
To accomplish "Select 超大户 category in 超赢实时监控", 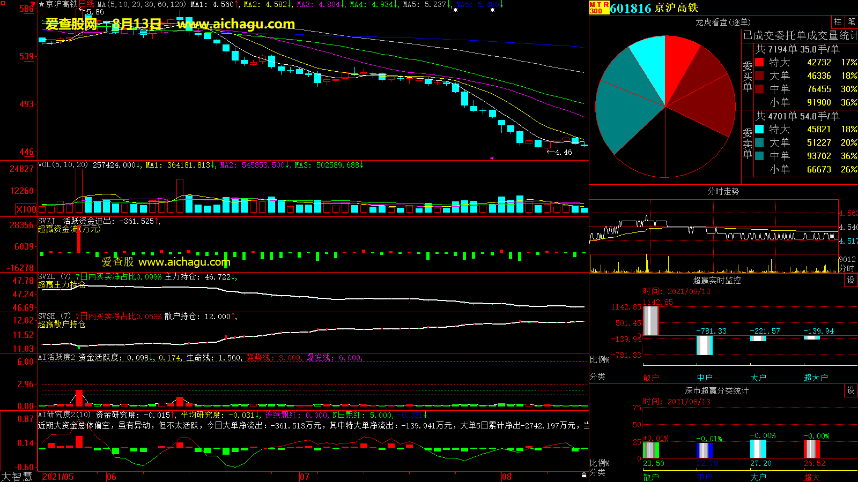I will coord(816,378).
